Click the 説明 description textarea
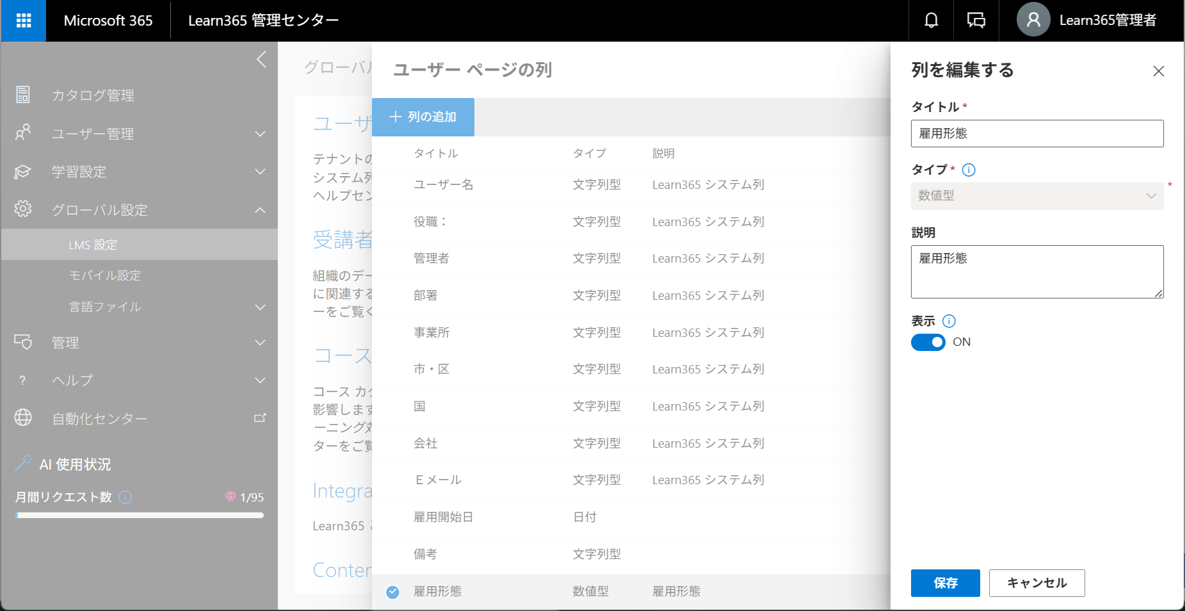The height and width of the screenshot is (611, 1185). click(1037, 272)
